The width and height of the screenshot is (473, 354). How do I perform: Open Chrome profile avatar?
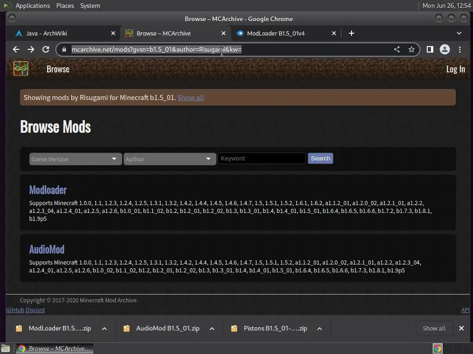click(x=445, y=49)
